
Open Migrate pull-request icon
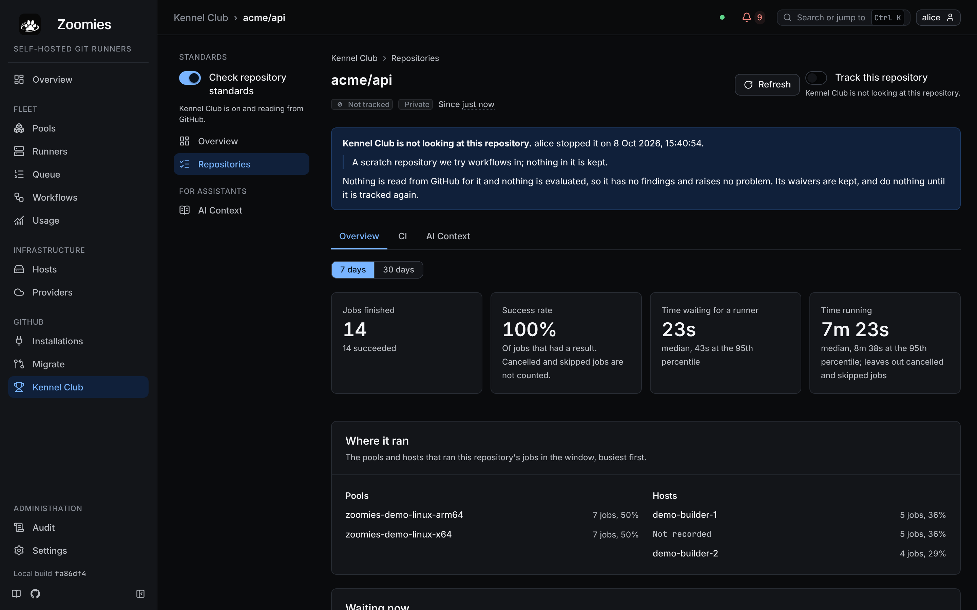coord(19,364)
